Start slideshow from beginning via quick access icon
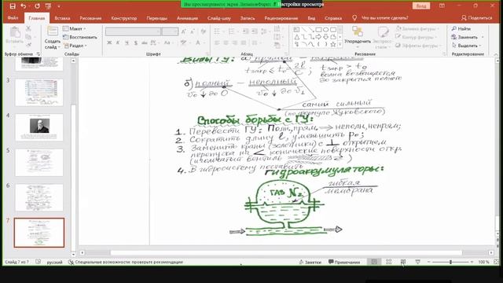This screenshot has height=283, width=503. point(48,6)
